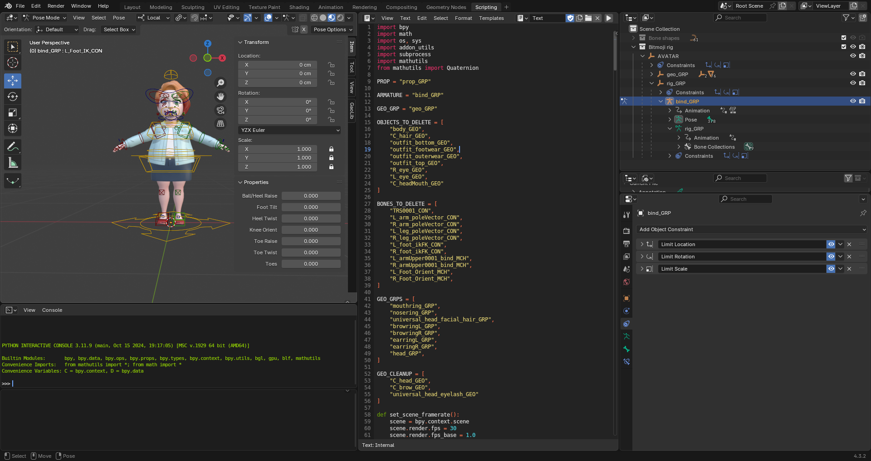The height and width of the screenshot is (461, 871).
Task: Click the Run Script play button
Action: pyautogui.click(x=609, y=18)
